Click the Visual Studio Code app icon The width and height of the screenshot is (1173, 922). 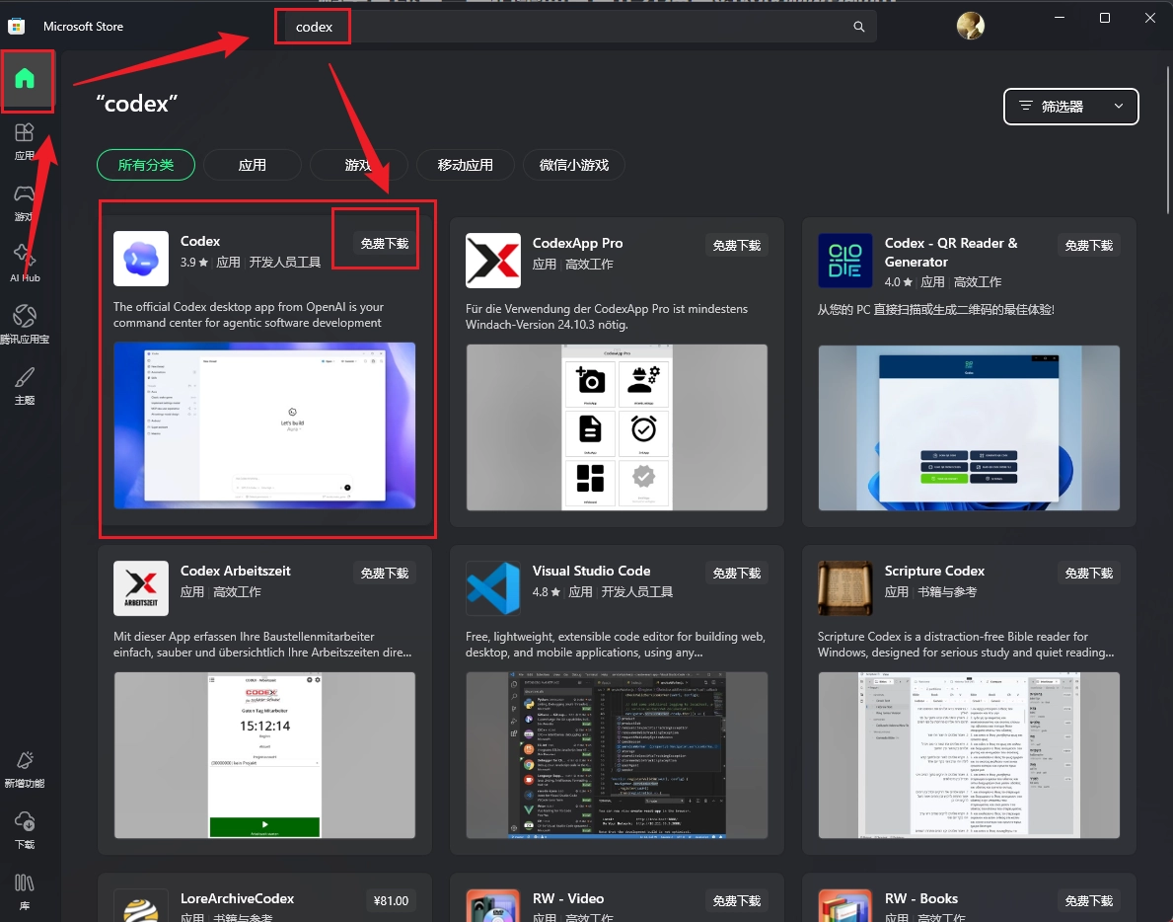(493, 588)
